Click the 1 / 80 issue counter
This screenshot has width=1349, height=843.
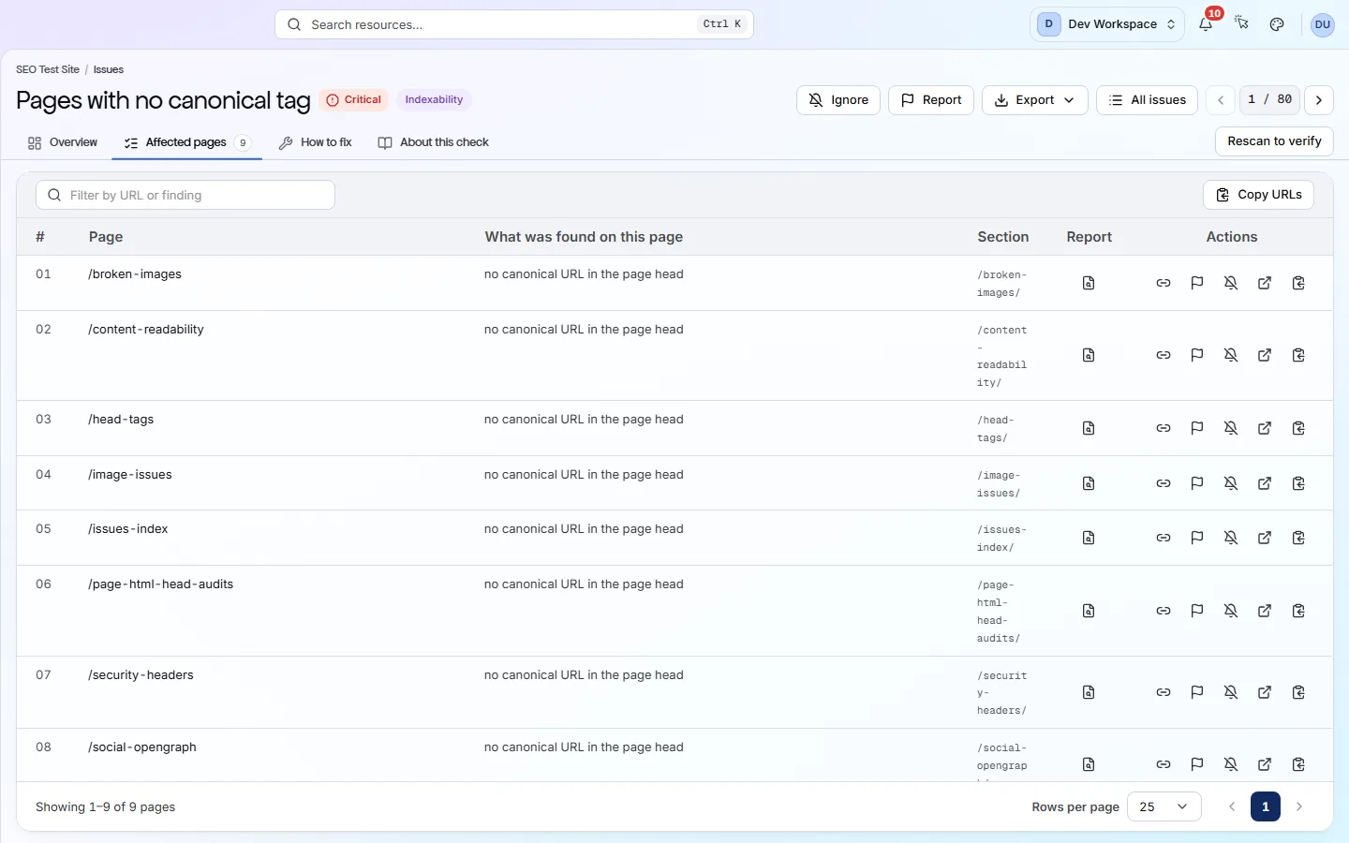pyautogui.click(x=1269, y=99)
